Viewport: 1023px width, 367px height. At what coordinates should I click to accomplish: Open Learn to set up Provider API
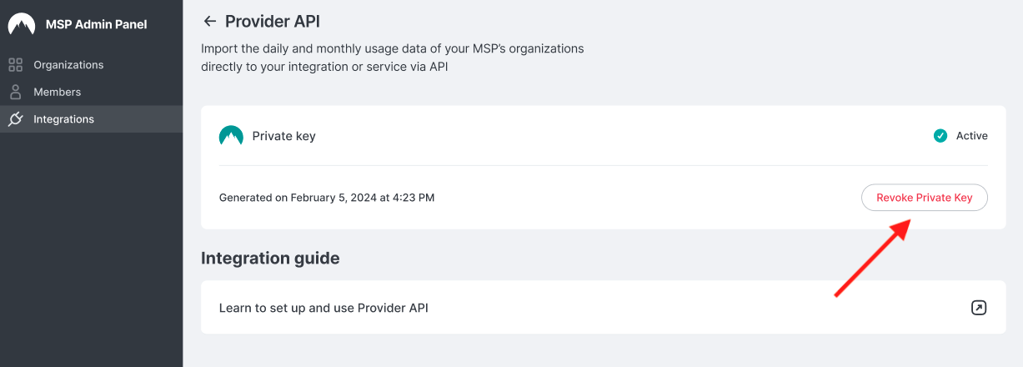(604, 308)
